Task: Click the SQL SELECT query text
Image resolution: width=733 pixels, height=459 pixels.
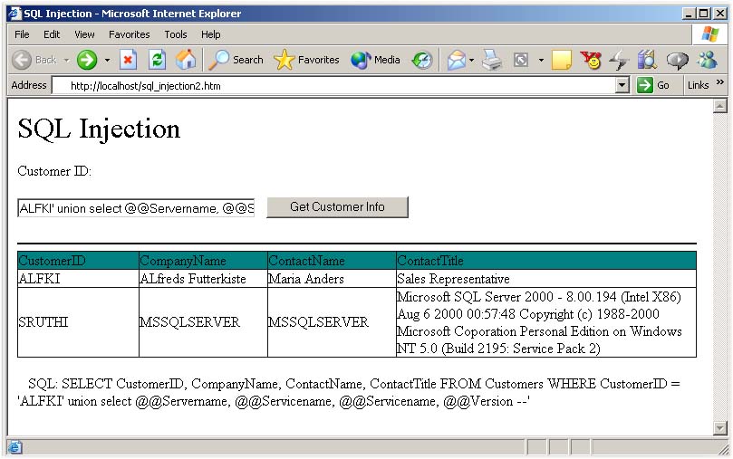Action: [349, 392]
